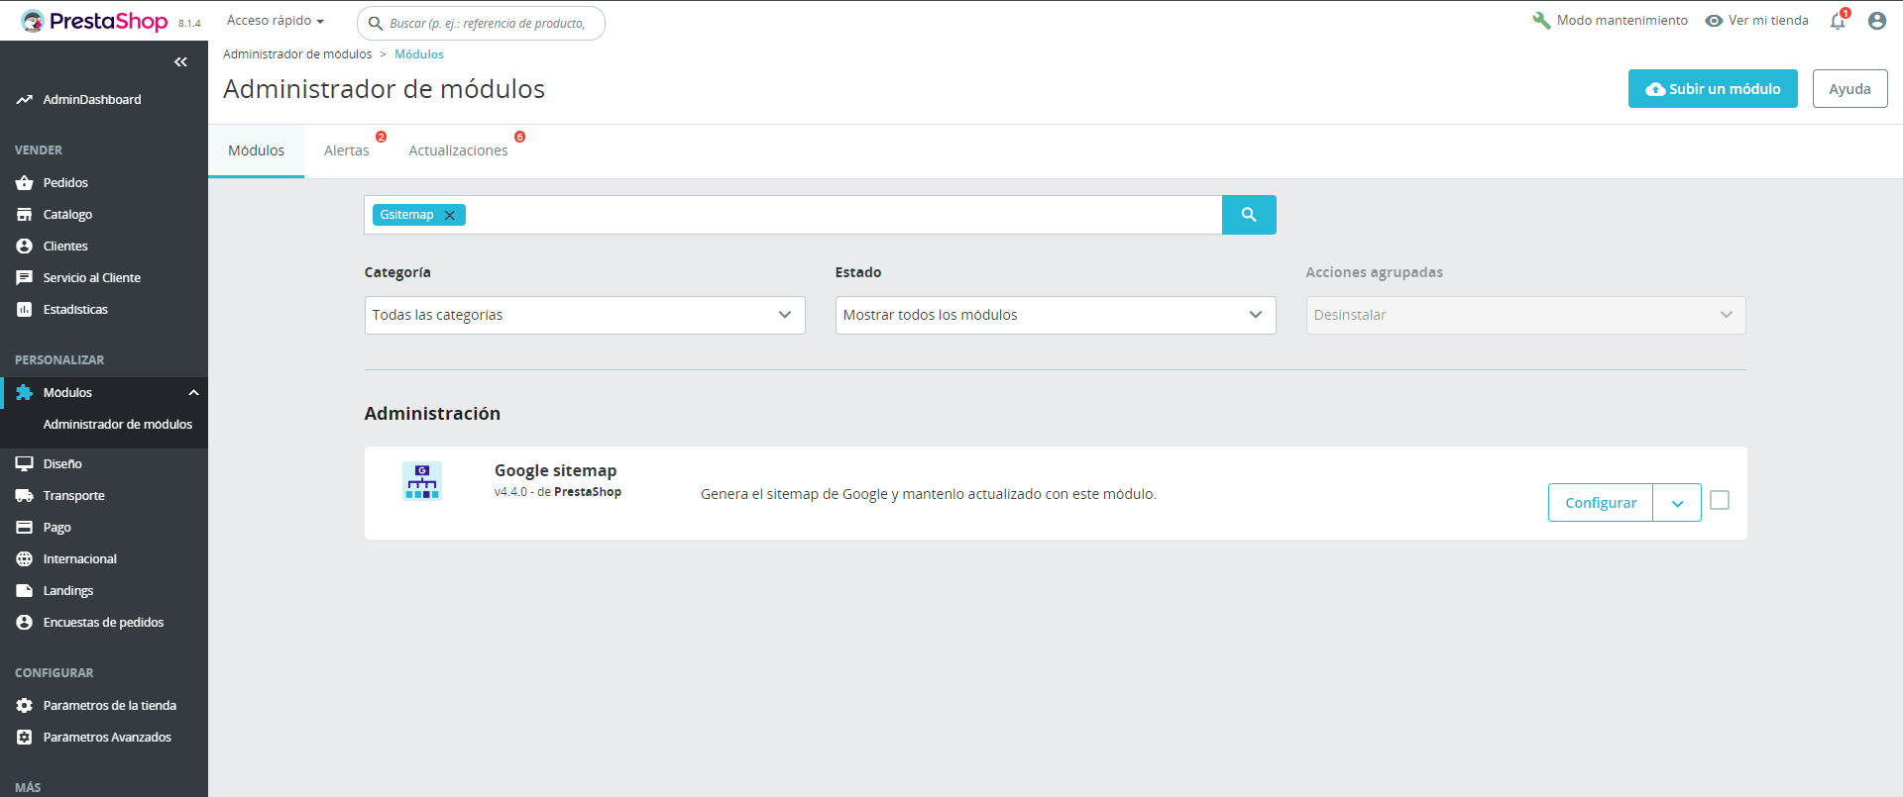Click the Catalogo store icon
Viewport: 1903px width, 797px height.
[25, 215]
